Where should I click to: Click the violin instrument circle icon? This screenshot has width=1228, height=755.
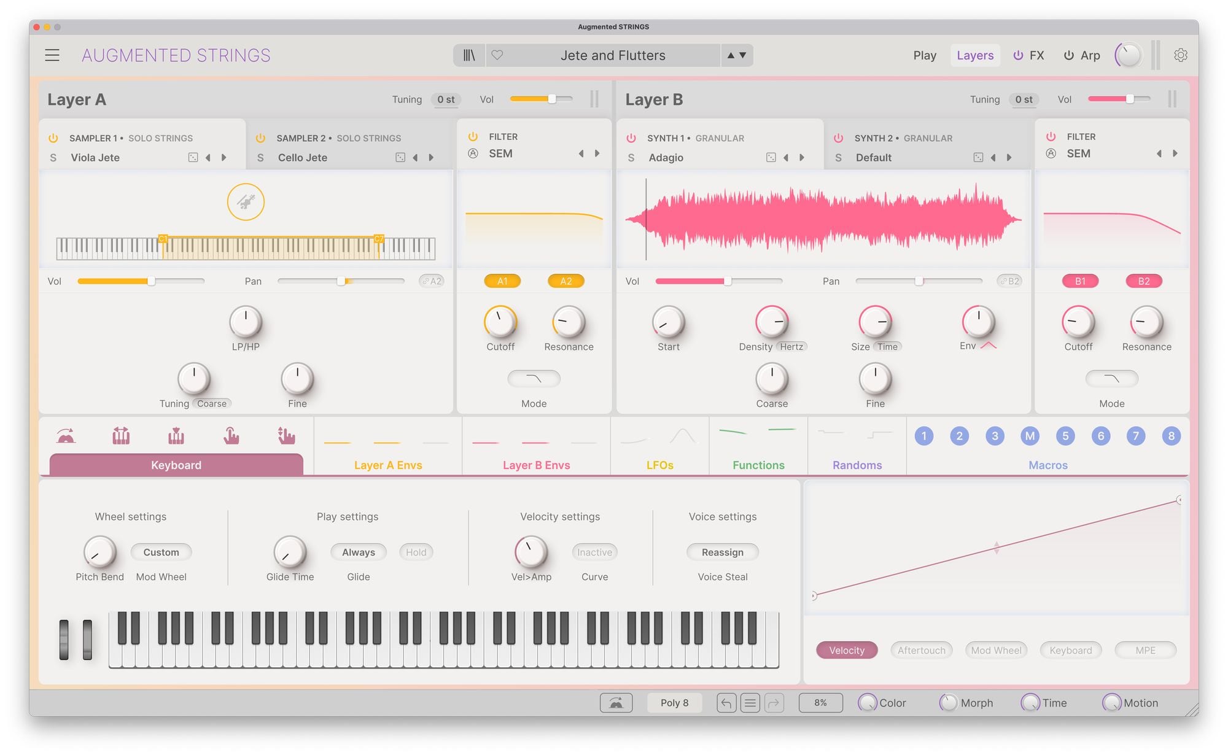click(246, 202)
